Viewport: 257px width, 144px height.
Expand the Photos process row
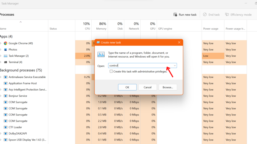[x=1, y=49]
